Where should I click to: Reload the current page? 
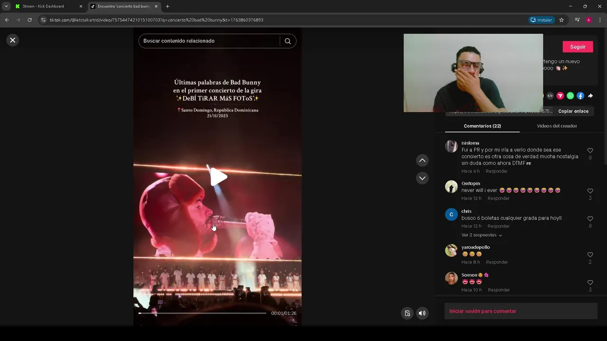(x=29, y=20)
